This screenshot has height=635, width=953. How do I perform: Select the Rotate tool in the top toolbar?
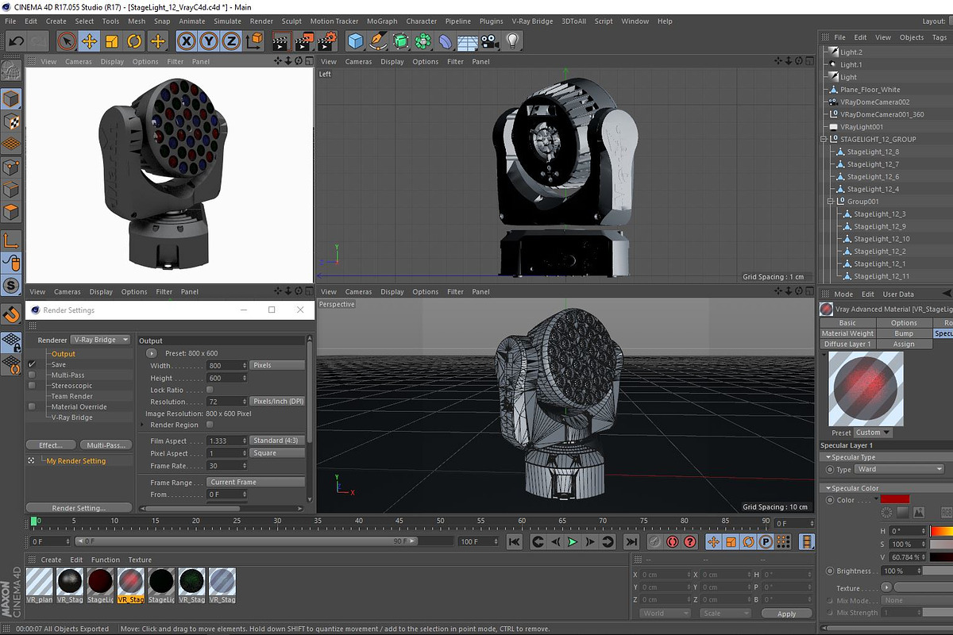coord(134,41)
